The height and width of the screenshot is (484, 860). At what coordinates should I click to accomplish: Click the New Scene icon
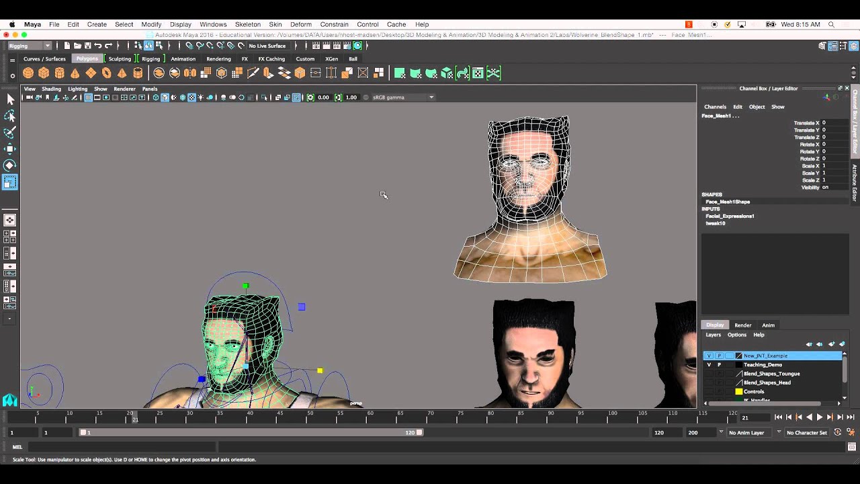pyautogui.click(x=67, y=46)
